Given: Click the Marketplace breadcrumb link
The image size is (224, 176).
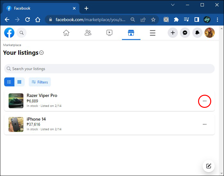Looking at the screenshot, I should [x=12, y=45].
